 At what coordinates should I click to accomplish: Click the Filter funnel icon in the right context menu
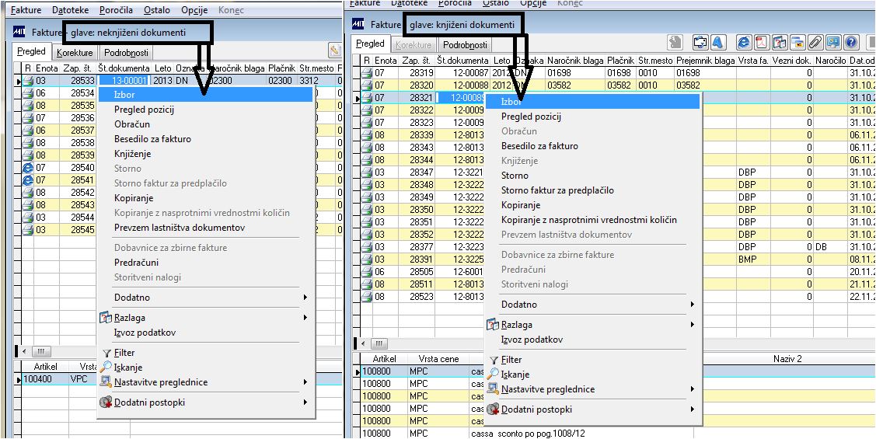click(493, 361)
